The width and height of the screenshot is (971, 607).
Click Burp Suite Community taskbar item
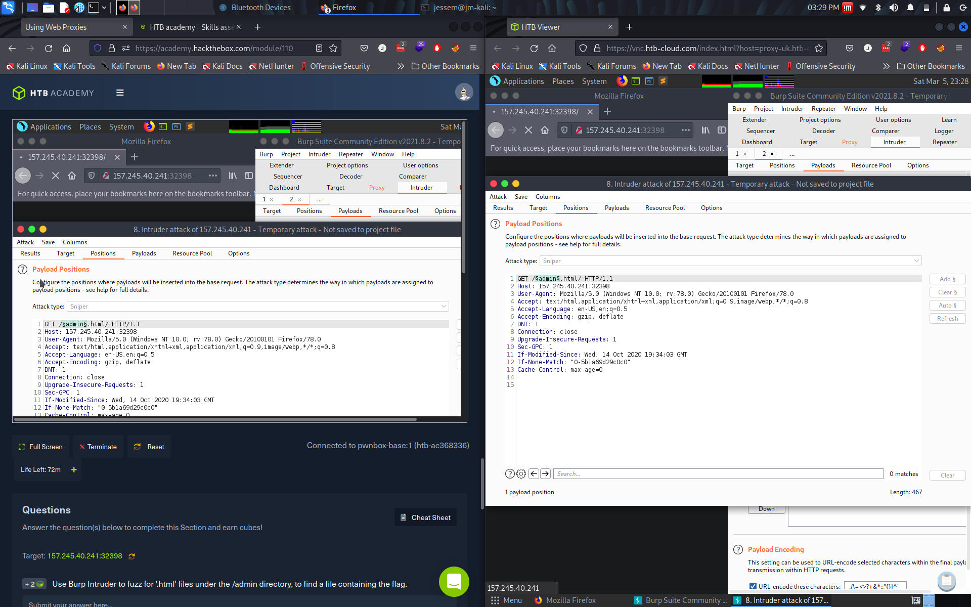coord(681,600)
